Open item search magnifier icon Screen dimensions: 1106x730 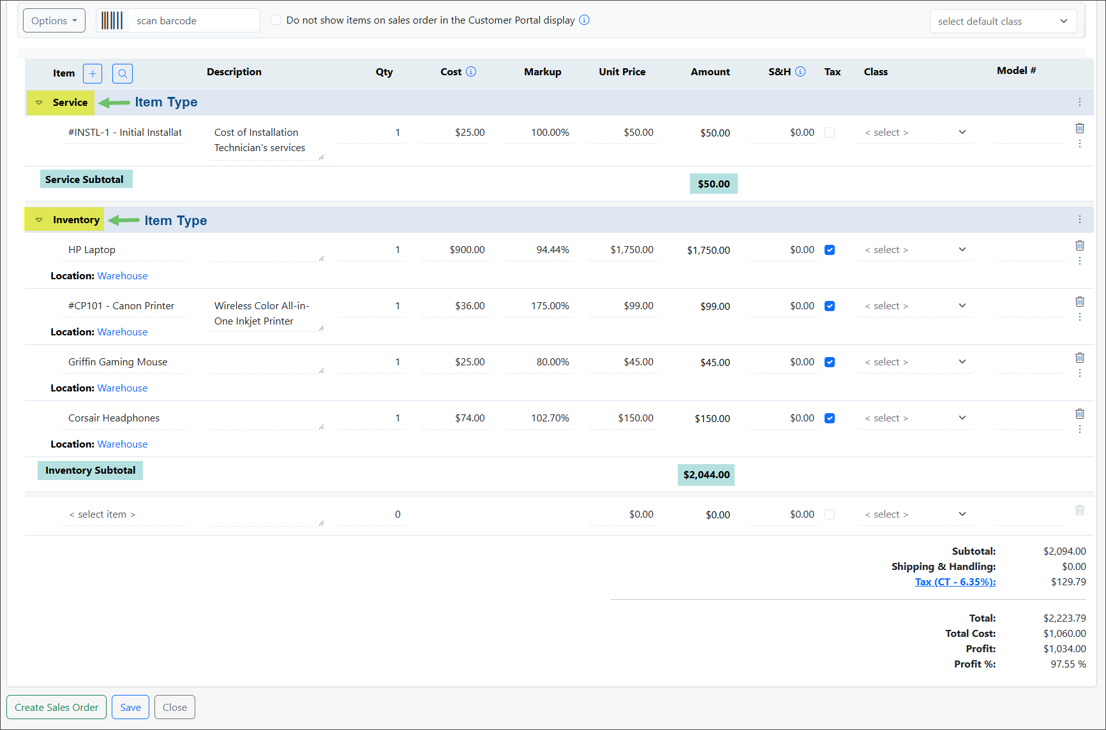click(x=123, y=73)
